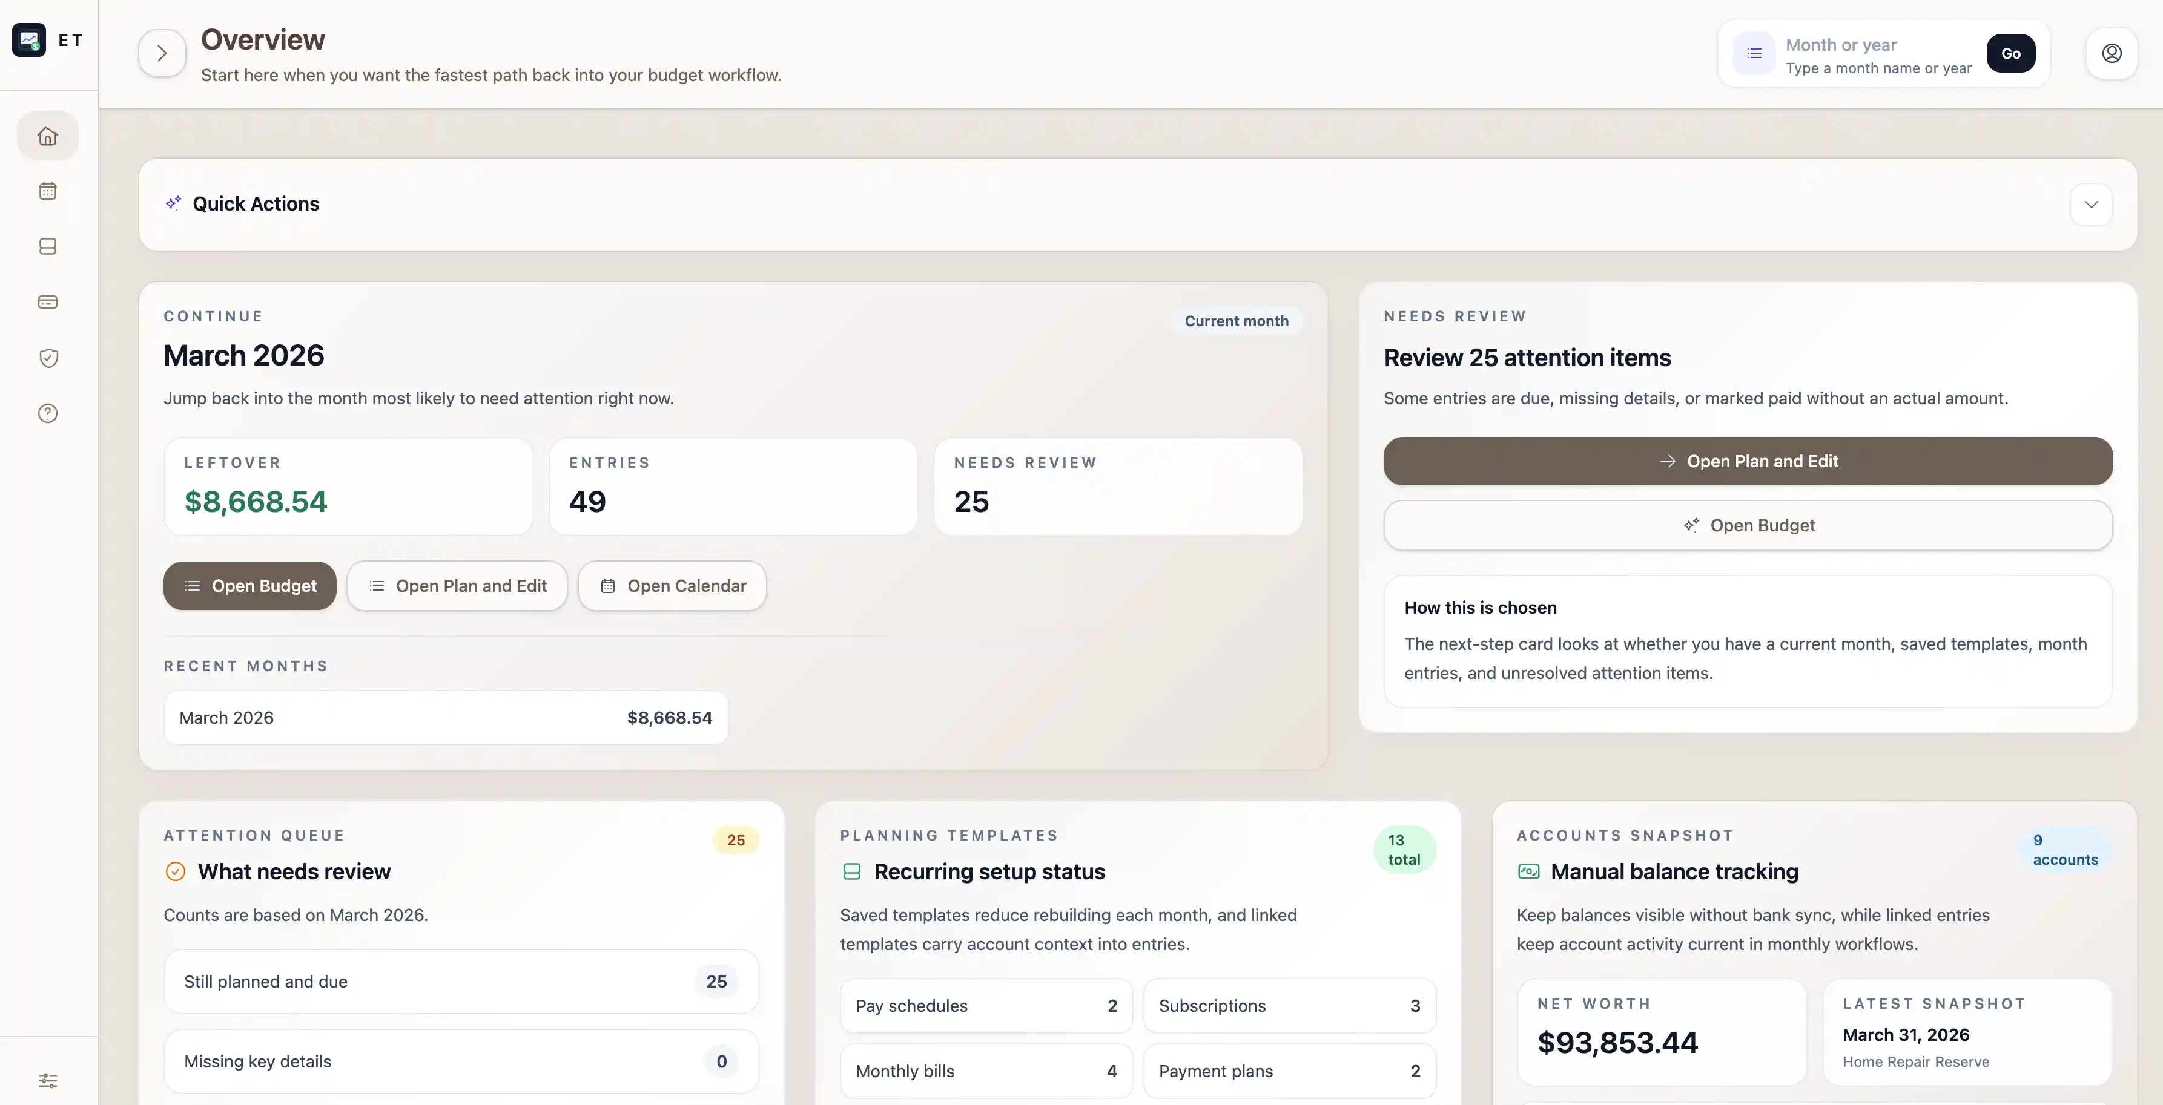This screenshot has height=1105, width=2163.
Task: Open settings sliders icon at sidebar bottom
Action: [48, 1081]
